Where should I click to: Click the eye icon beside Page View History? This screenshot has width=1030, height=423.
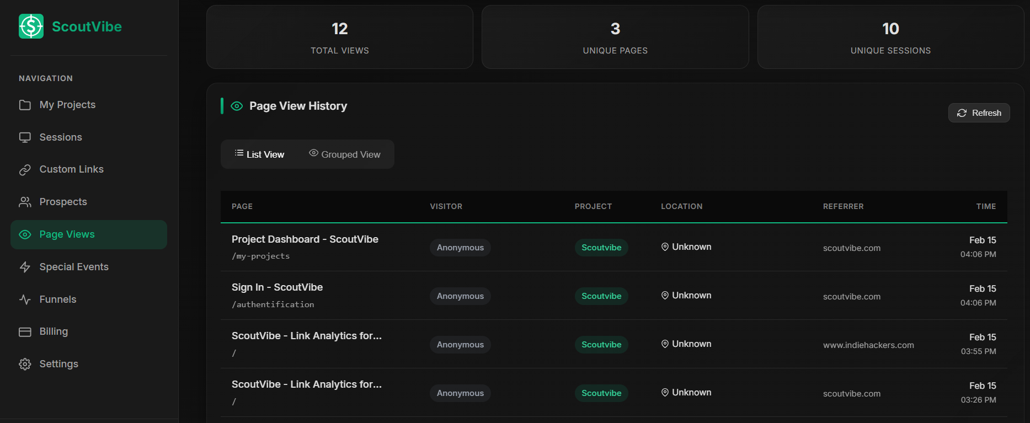point(237,106)
